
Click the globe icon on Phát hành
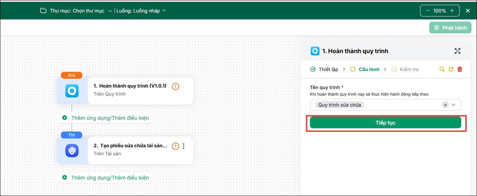pyautogui.click(x=437, y=27)
